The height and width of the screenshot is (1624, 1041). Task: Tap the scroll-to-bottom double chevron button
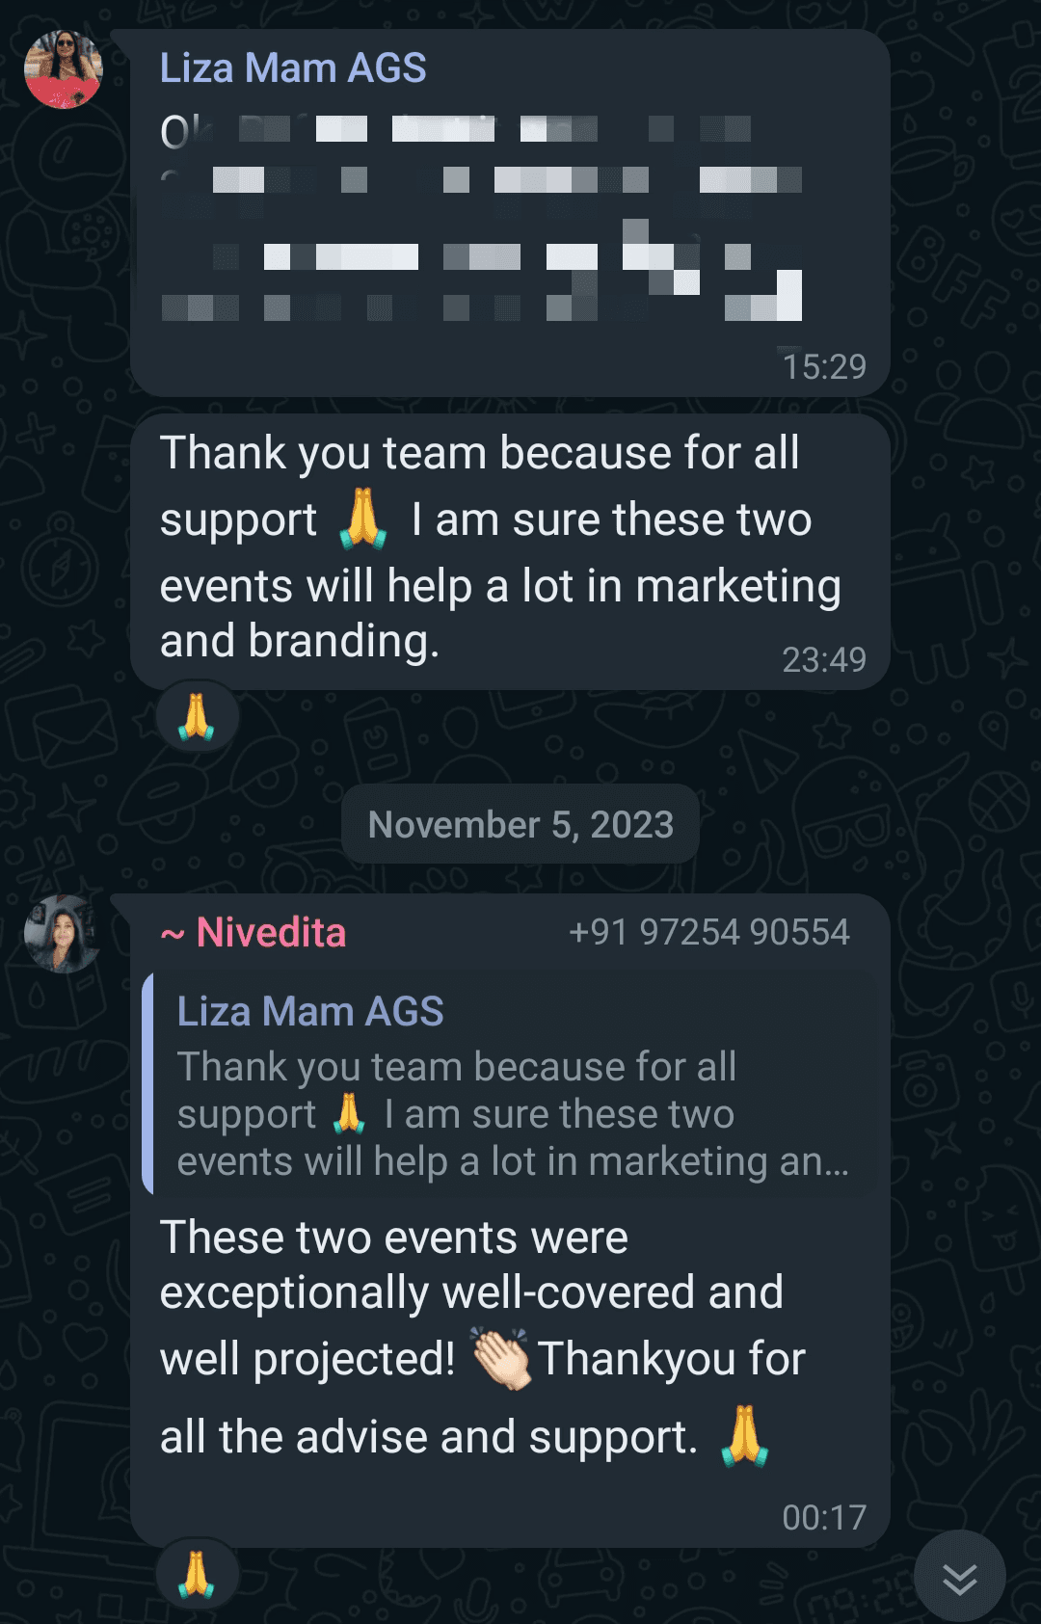coord(959,1578)
